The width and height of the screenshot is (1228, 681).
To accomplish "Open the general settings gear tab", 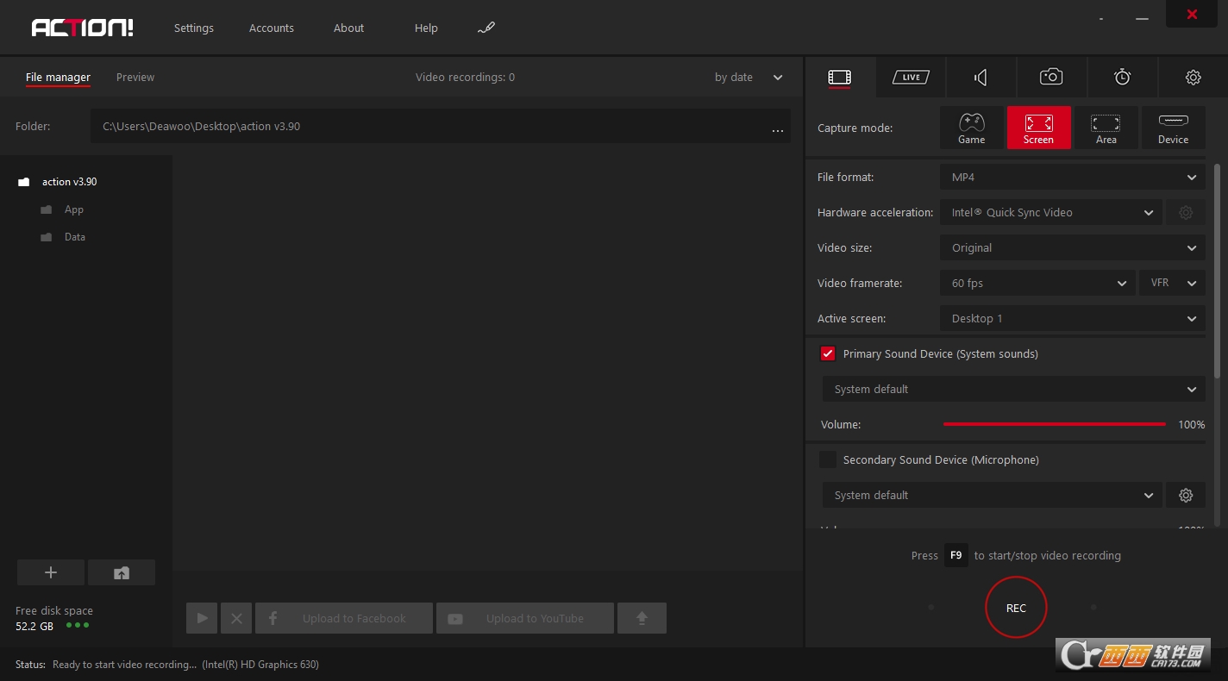I will pos(1193,78).
